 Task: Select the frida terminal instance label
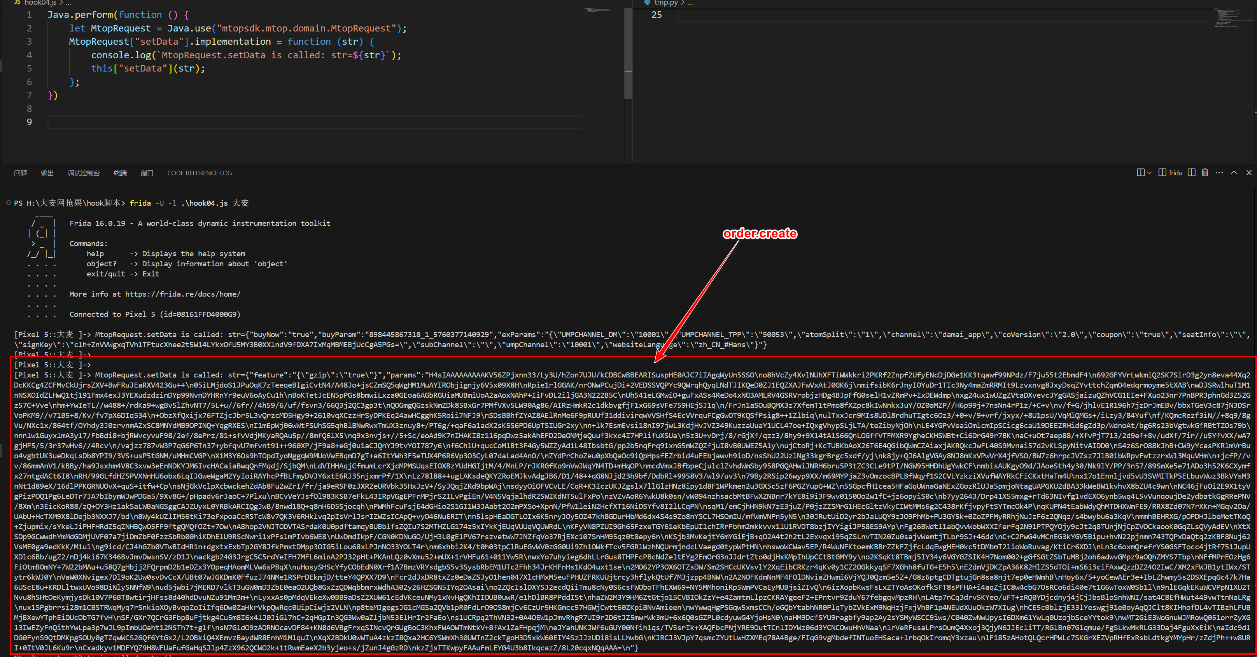(1175, 173)
